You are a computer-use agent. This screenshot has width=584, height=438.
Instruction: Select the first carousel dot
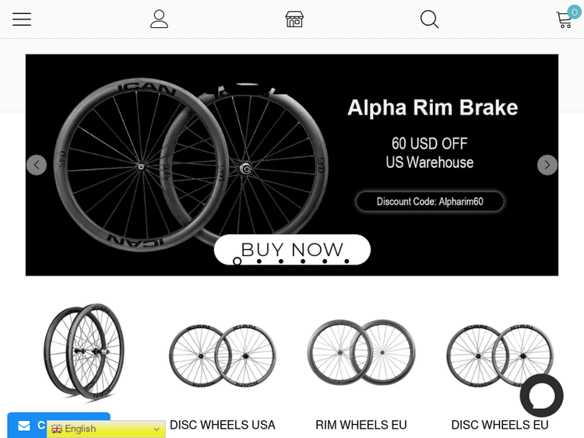(237, 261)
